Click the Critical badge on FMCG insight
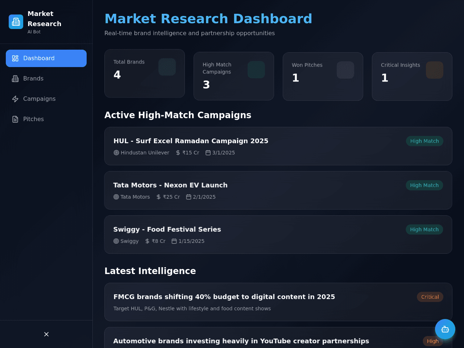The width and height of the screenshot is (464, 348). pyautogui.click(x=430, y=297)
